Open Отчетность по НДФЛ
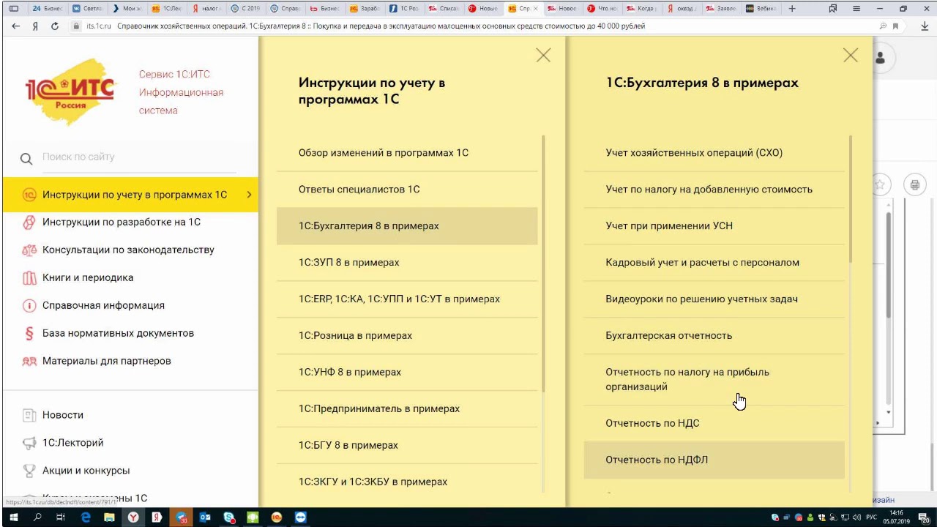The height and width of the screenshot is (527, 937). click(x=714, y=460)
